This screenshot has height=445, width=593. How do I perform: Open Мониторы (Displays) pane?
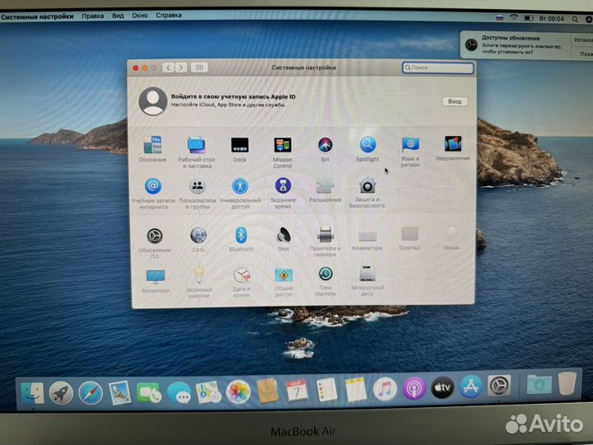pos(156,281)
